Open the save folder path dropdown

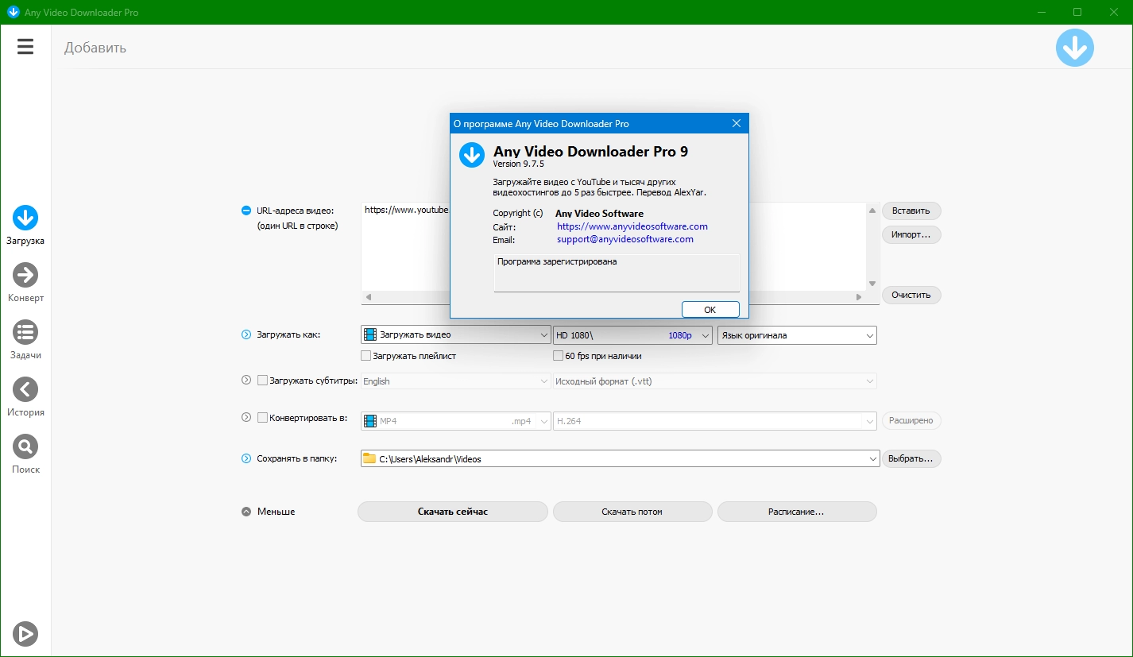pos(621,458)
